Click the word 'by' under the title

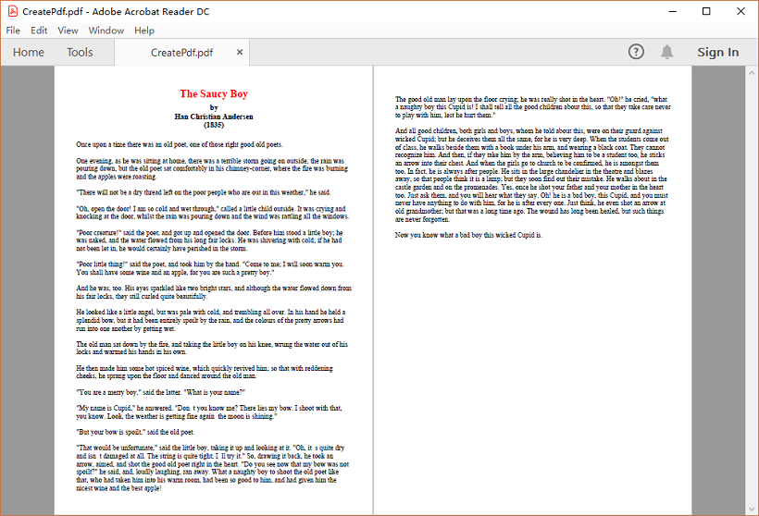pyautogui.click(x=214, y=107)
